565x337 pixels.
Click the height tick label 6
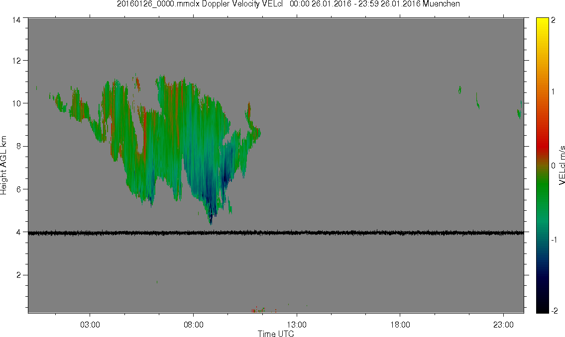click(x=18, y=189)
